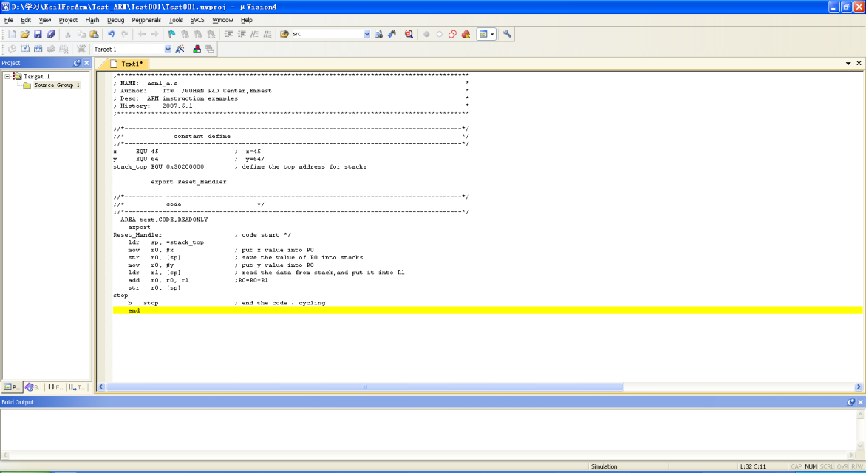The width and height of the screenshot is (866, 473).
Task: Switch to the Books panel tab
Action: (x=33, y=387)
